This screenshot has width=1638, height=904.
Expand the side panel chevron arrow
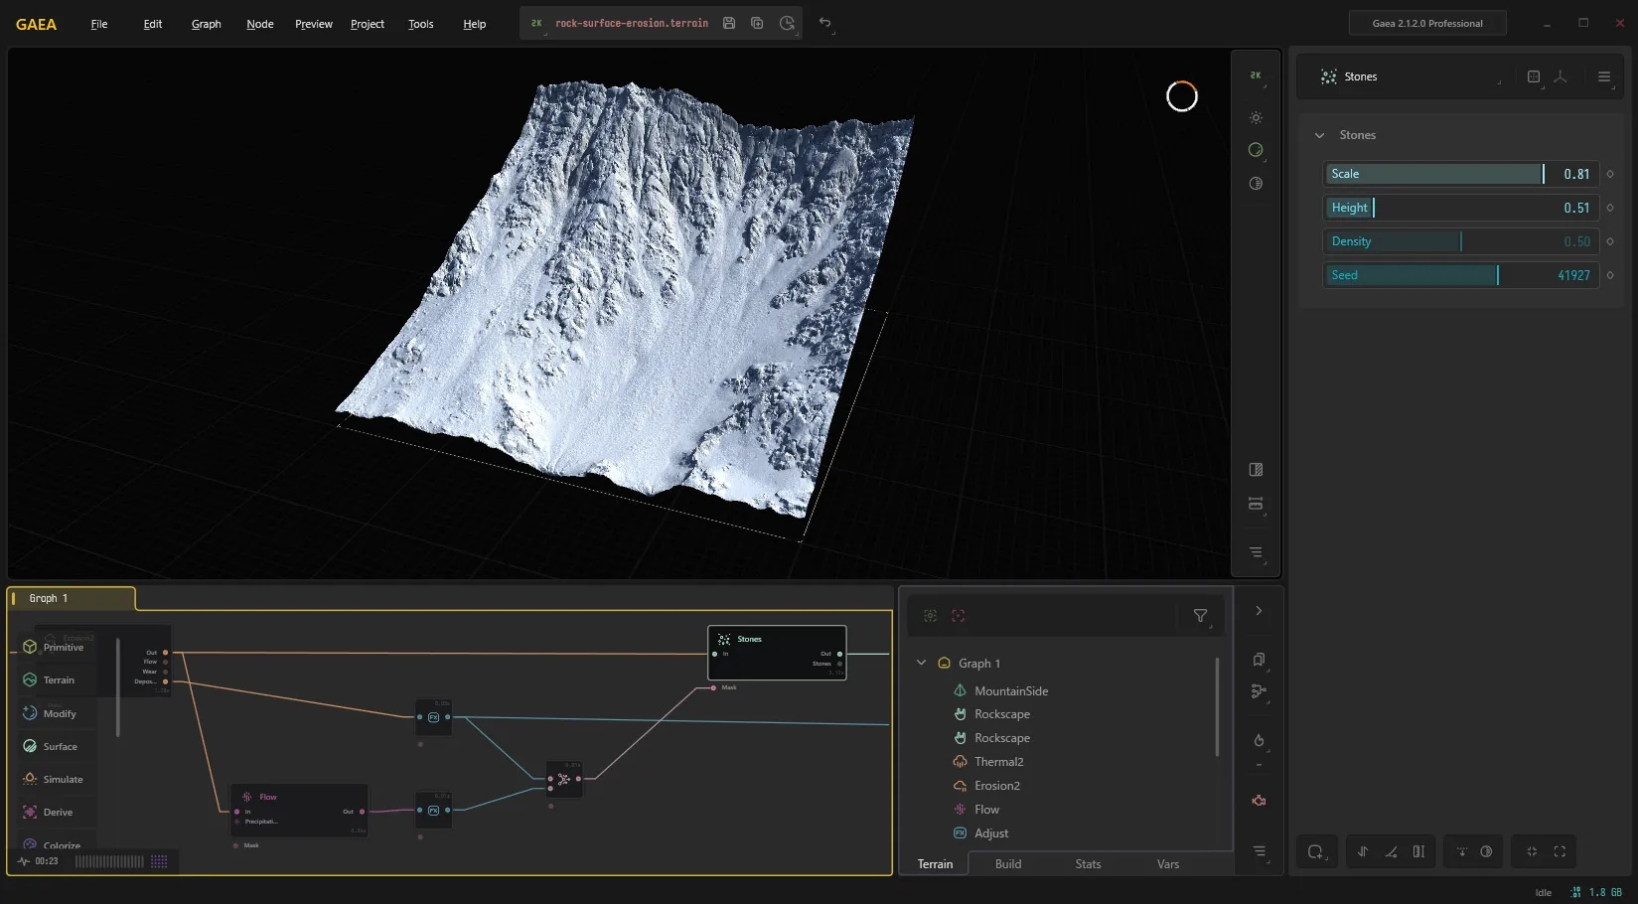tap(1259, 611)
